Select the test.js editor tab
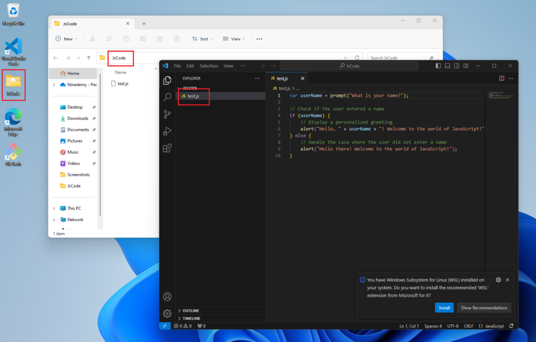This screenshot has height=342, width=536. (286, 79)
